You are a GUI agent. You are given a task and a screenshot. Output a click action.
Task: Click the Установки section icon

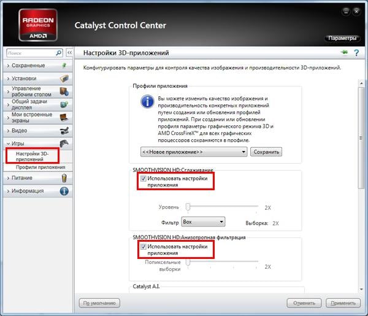click(64, 79)
